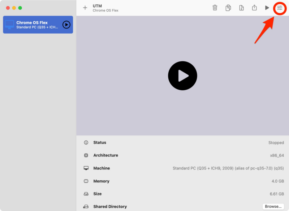Share the VM using the share icon

point(254,8)
